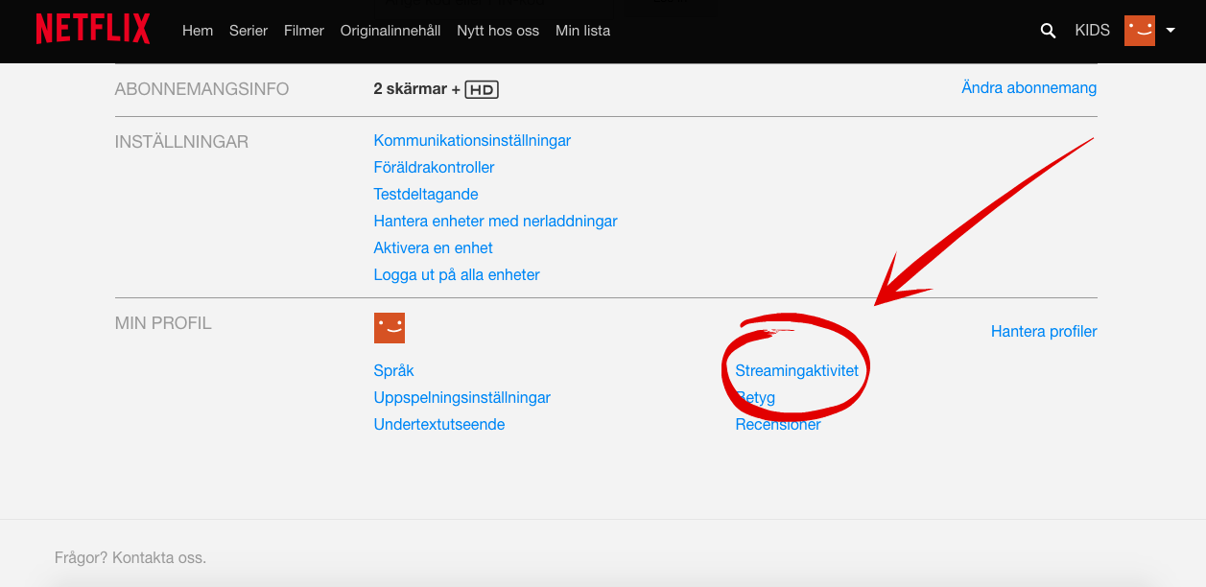Click Logga ut på alla enheter

click(457, 274)
